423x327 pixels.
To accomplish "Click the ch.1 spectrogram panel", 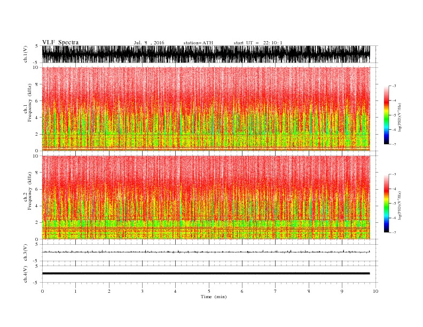I will (206, 109).
